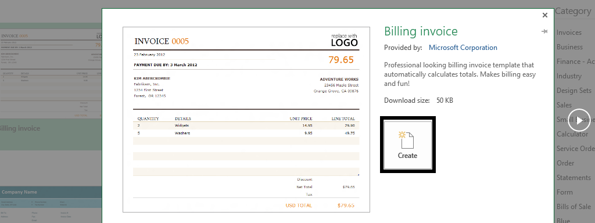Click the background Company Name template thumbnail
595x223 pixels.
(x=51, y=204)
